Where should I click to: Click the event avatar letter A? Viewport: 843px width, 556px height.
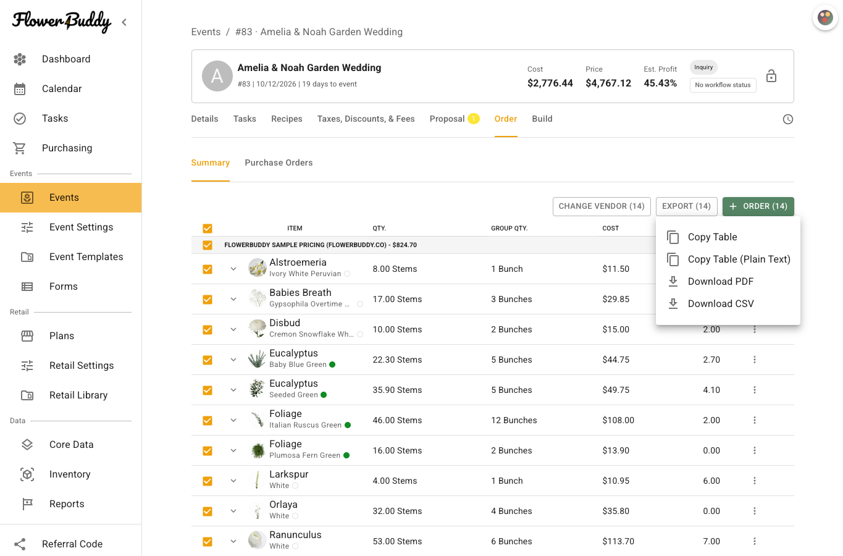point(217,76)
